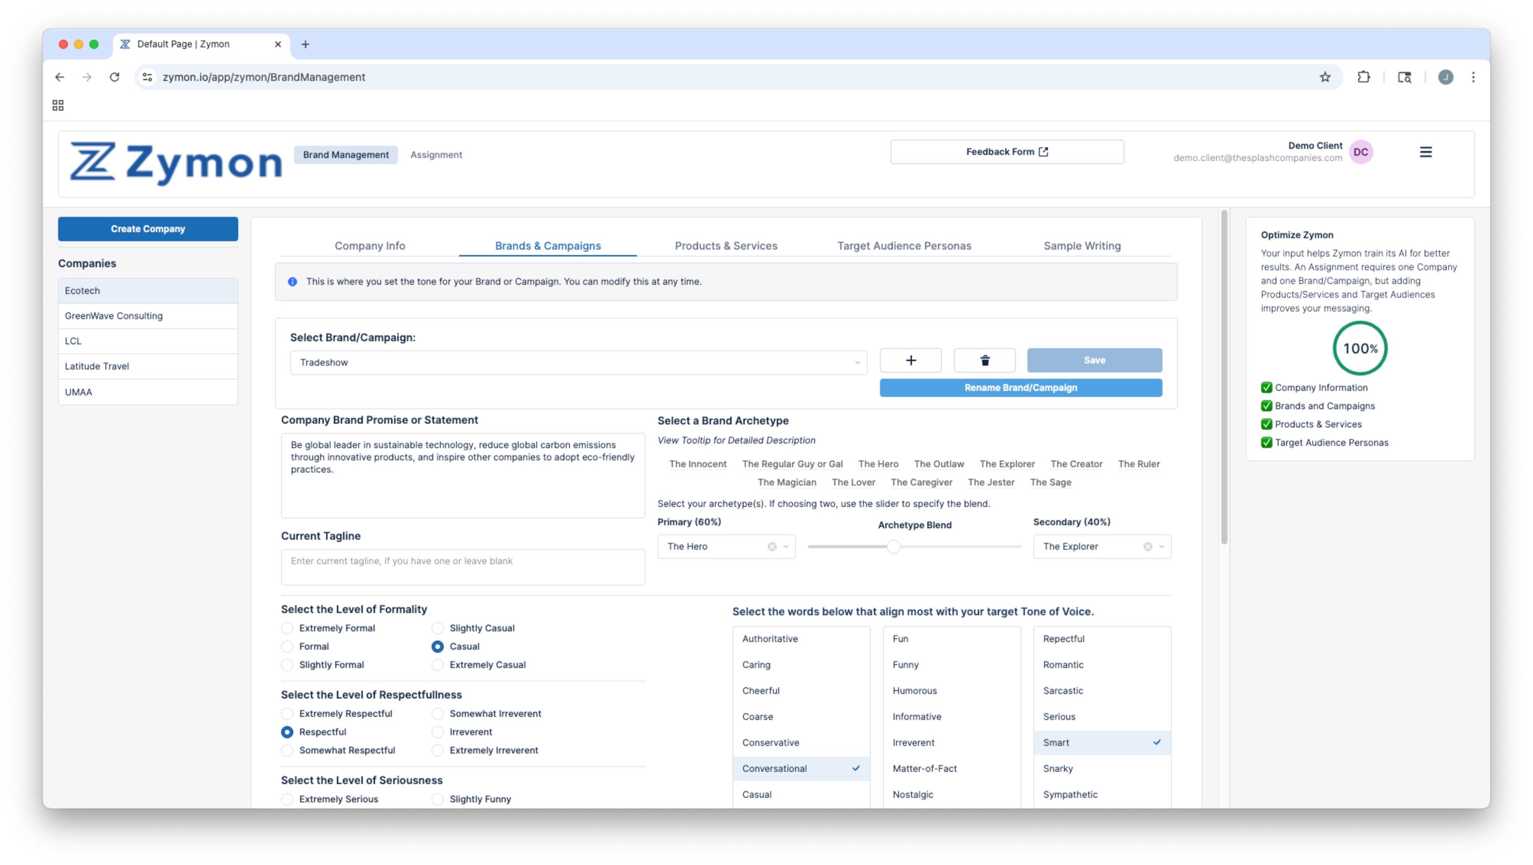Select The Magician archetype label
Screen dimensions: 1533x865
[787, 483]
